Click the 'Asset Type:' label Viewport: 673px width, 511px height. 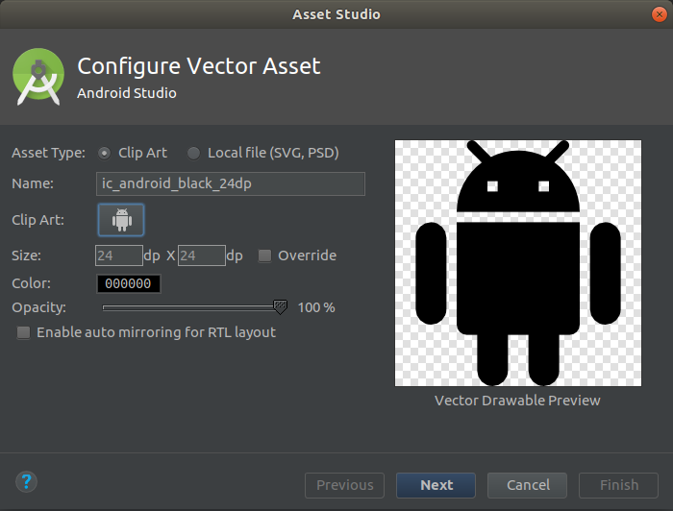point(48,153)
